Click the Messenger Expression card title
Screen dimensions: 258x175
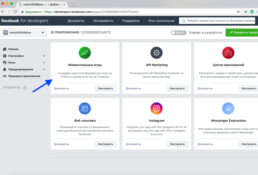point(228,121)
